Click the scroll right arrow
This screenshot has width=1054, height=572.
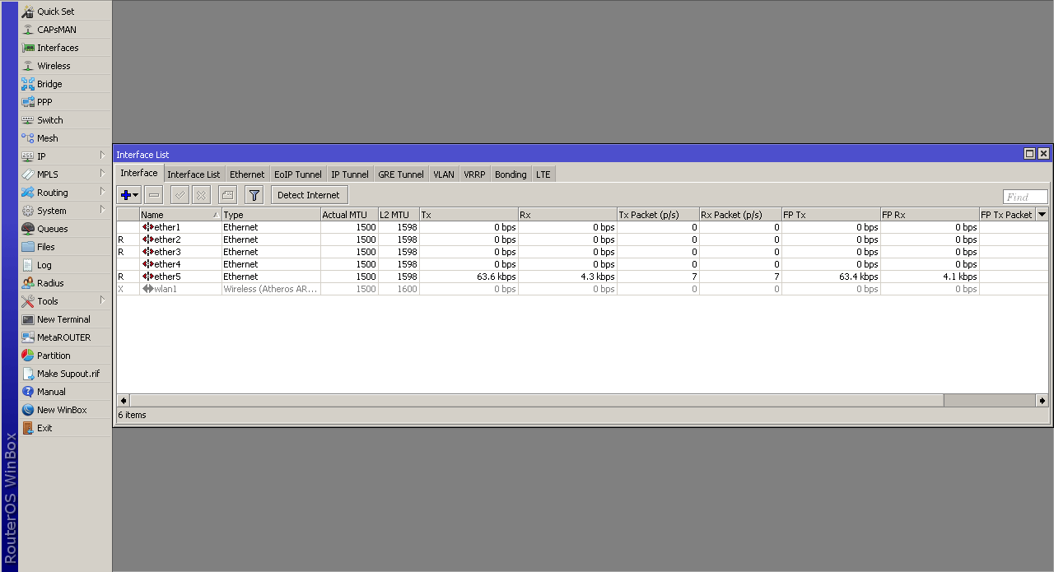click(x=1042, y=400)
